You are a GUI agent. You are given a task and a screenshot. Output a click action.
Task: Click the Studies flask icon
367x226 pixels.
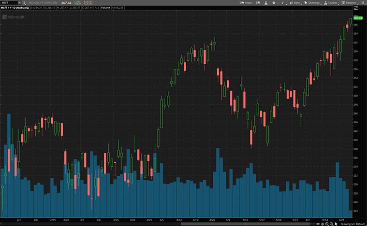click(x=325, y=3)
